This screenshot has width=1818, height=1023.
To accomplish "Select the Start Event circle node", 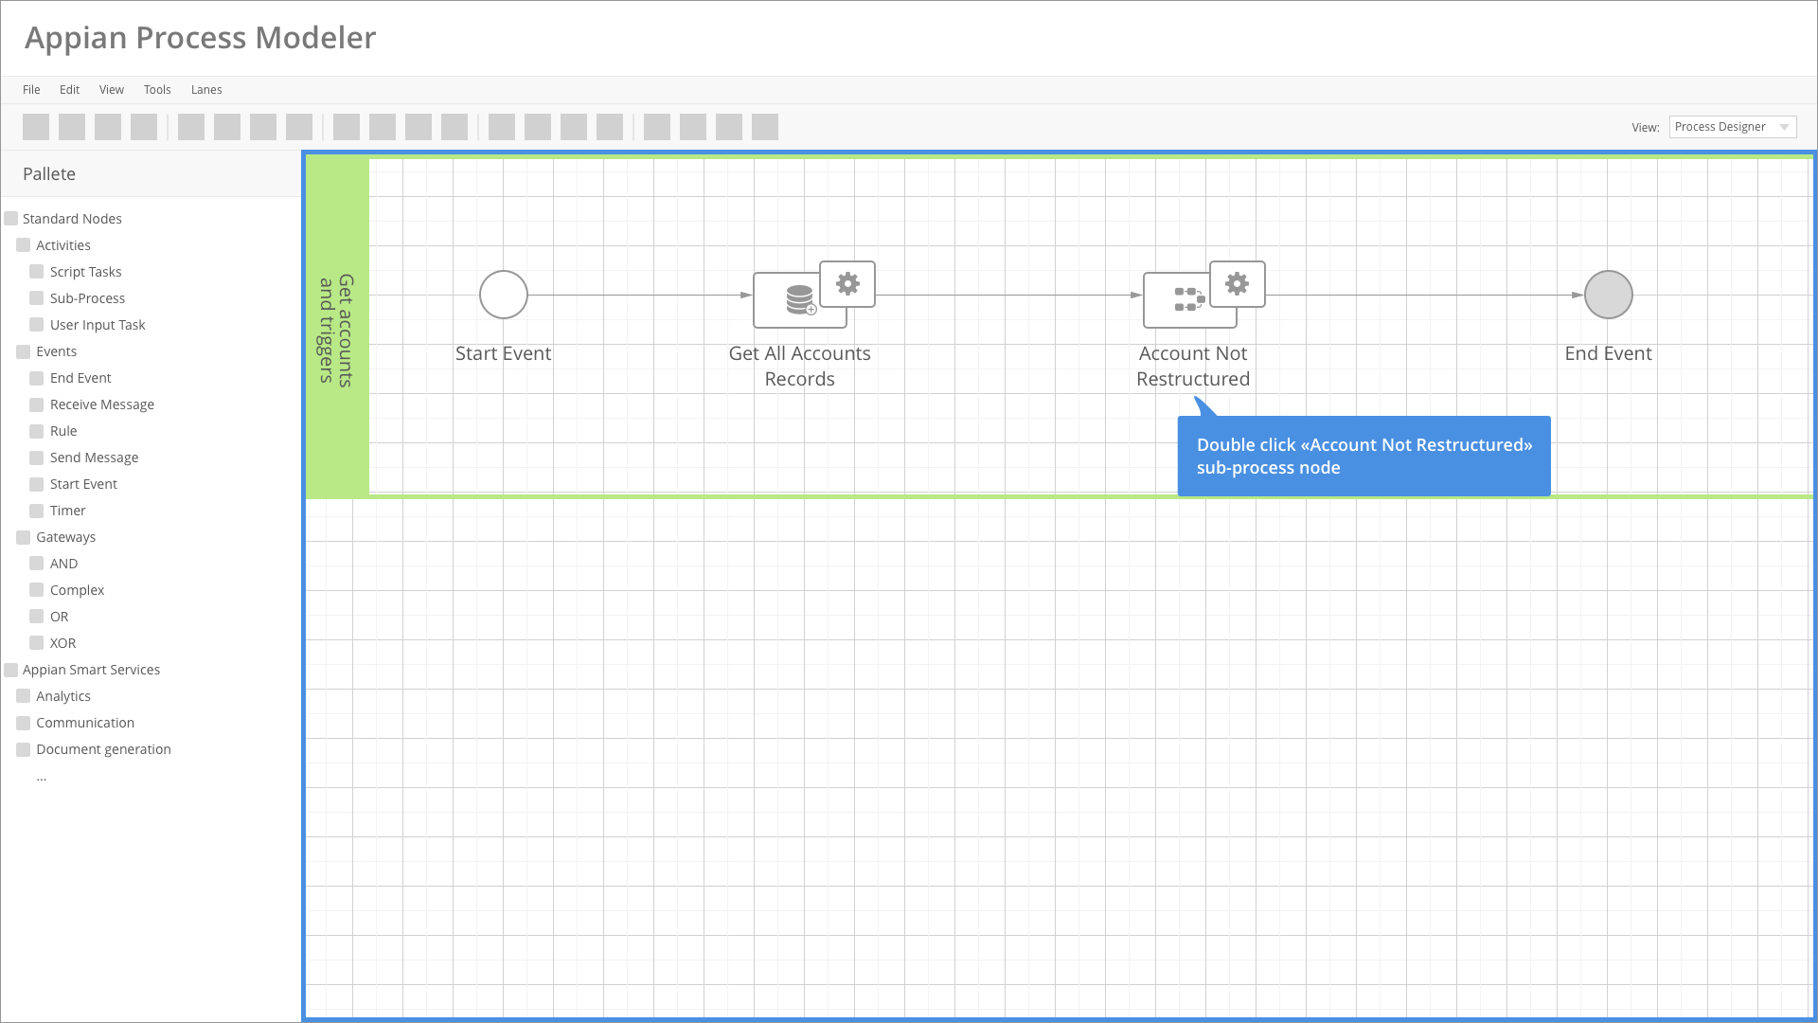I will pyautogui.click(x=503, y=295).
